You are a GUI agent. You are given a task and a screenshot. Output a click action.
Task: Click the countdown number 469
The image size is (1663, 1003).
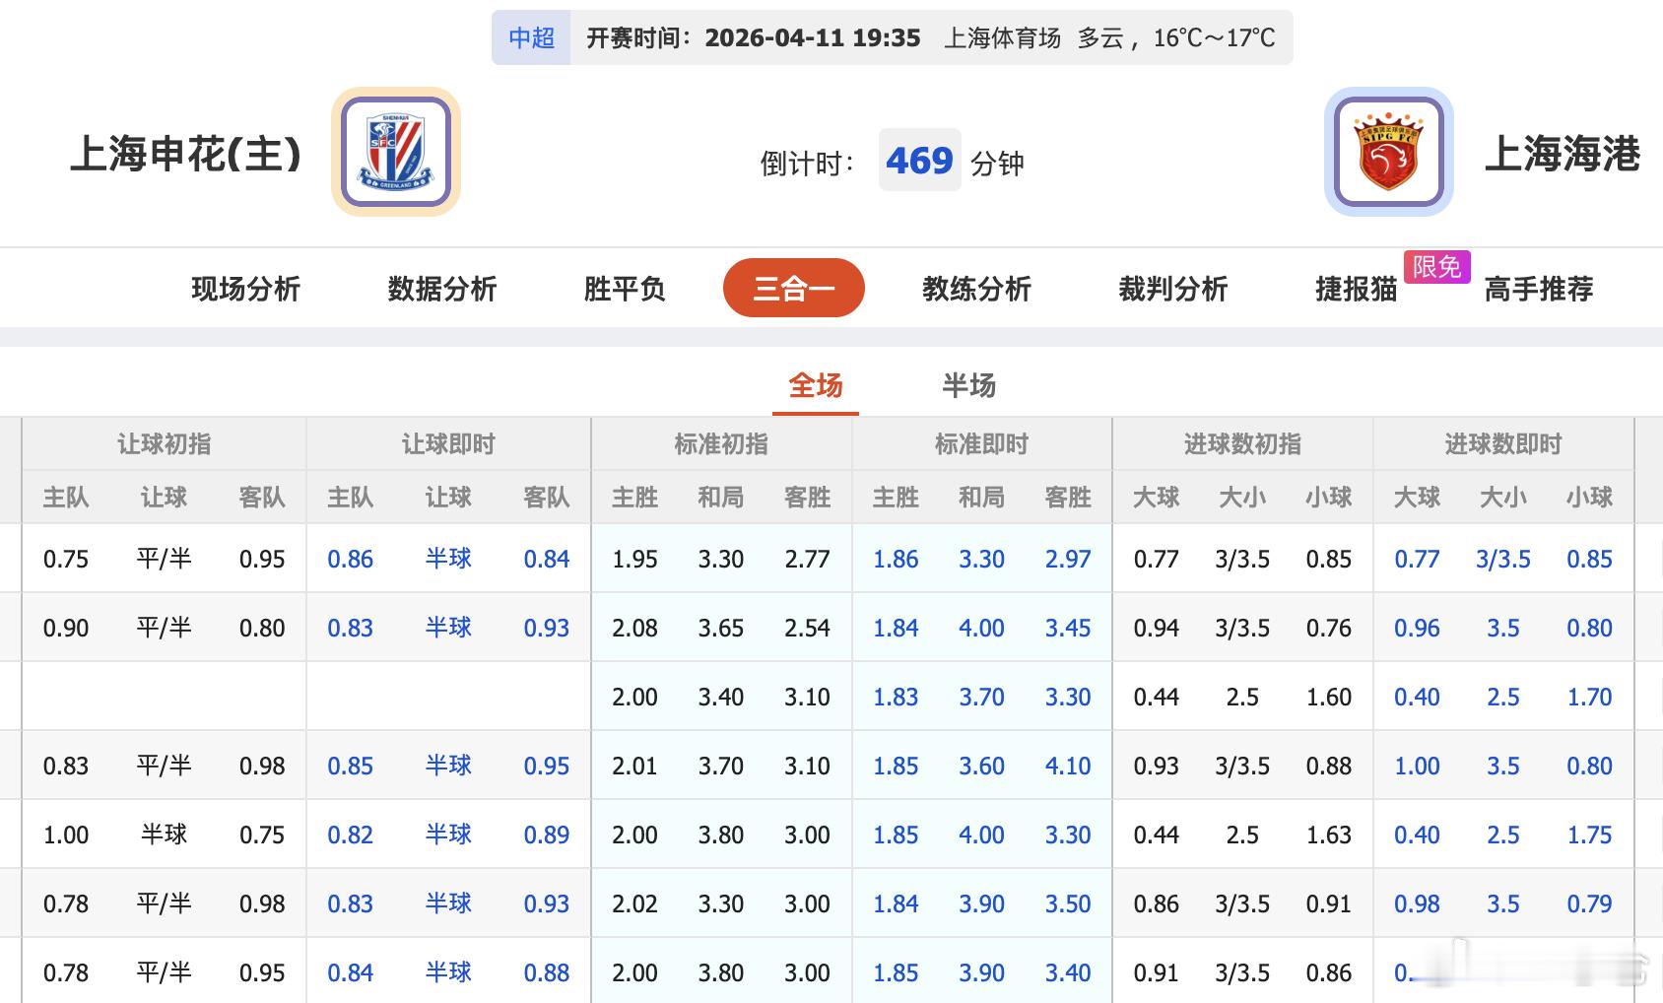click(919, 160)
